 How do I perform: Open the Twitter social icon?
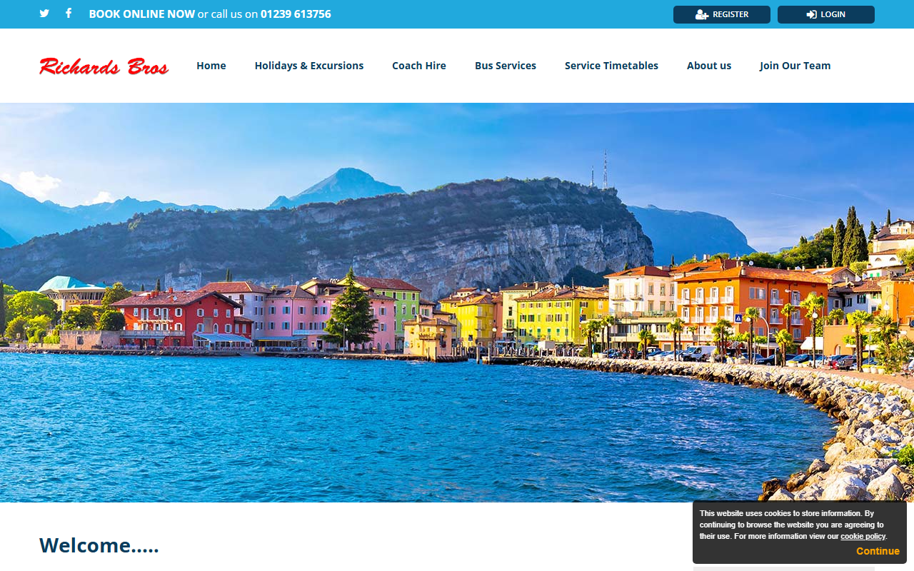coord(44,14)
